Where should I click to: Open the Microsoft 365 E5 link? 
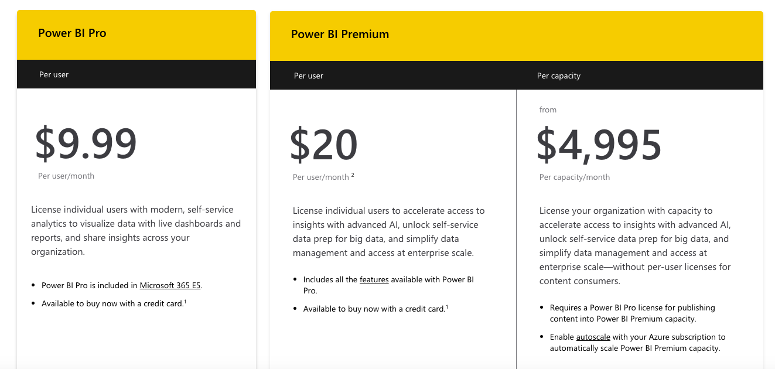tap(170, 286)
